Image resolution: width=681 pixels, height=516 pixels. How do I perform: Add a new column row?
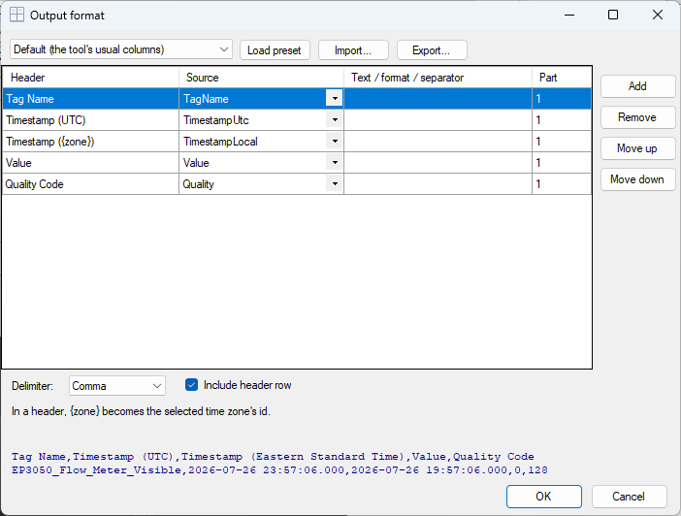(637, 86)
